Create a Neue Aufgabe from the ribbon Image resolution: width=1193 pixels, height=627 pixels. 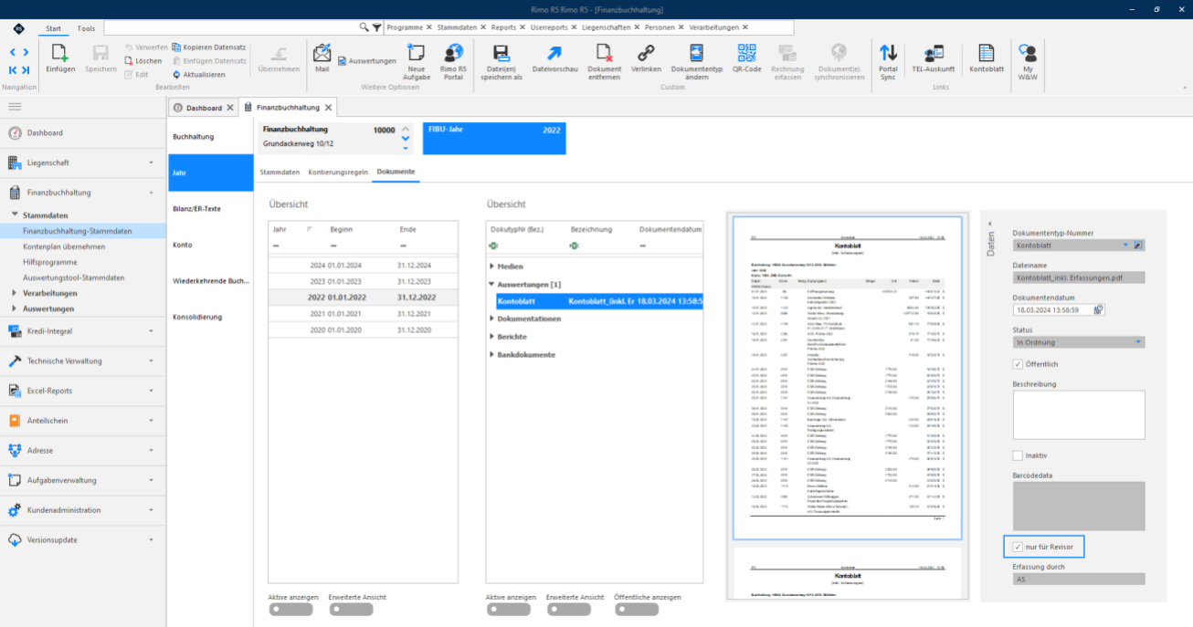pos(417,53)
